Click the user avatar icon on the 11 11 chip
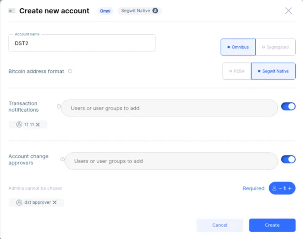 [19, 124]
